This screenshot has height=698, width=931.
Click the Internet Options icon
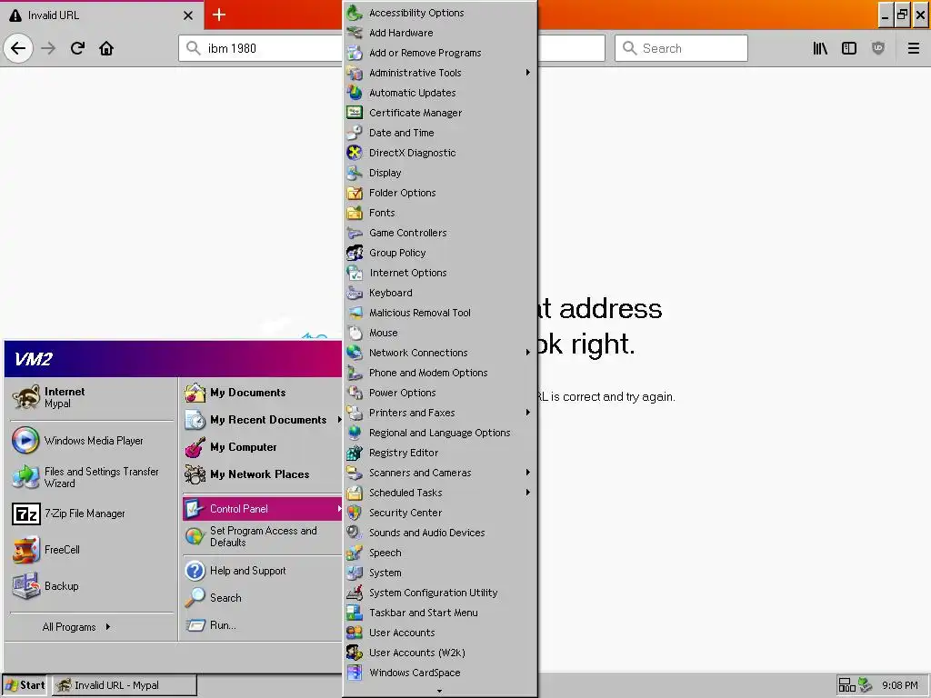(x=355, y=273)
